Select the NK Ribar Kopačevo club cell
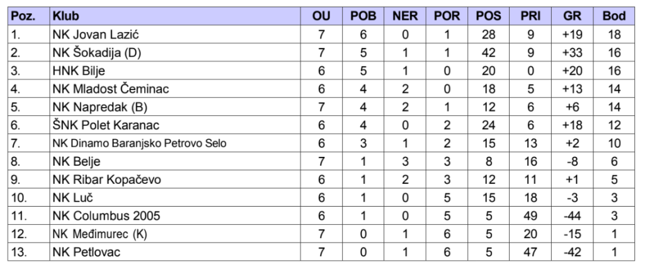Screen dimensions: 645x269 click(107, 180)
